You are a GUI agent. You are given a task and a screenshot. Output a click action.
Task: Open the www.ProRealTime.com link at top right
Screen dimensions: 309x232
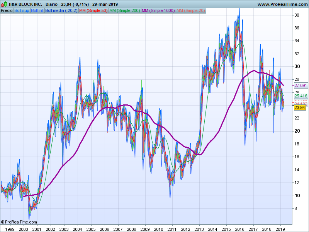(282, 4)
